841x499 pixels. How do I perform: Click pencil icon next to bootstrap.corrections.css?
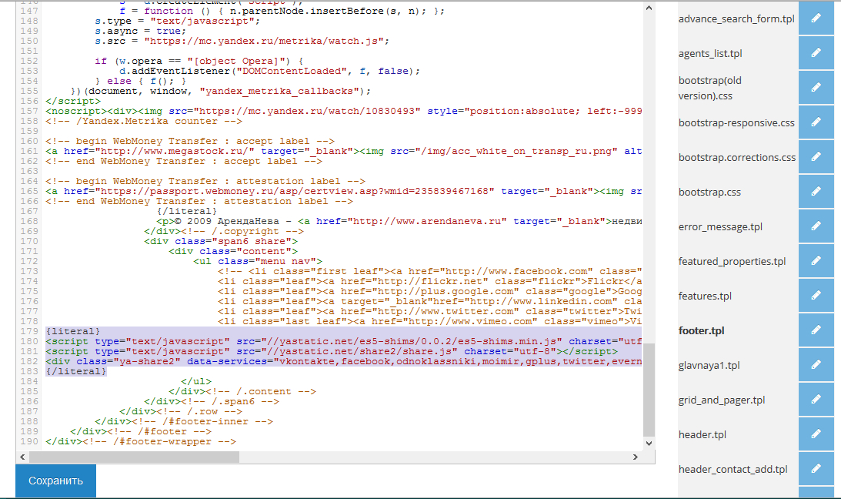click(816, 157)
